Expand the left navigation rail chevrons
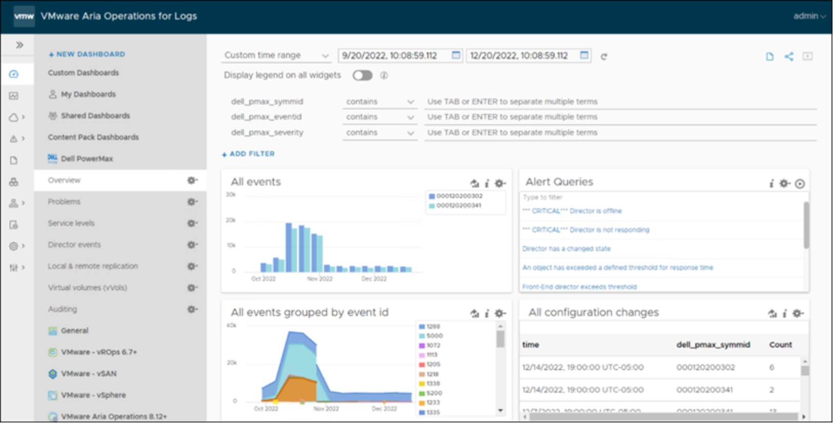The width and height of the screenshot is (833, 423). (19, 45)
